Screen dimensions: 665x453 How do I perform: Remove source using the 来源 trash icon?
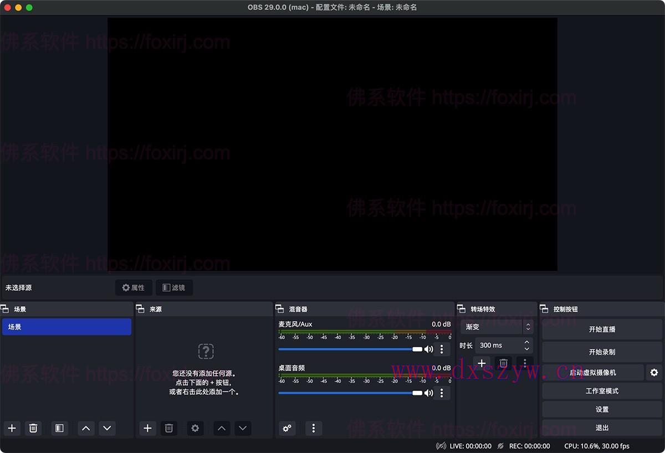click(169, 428)
